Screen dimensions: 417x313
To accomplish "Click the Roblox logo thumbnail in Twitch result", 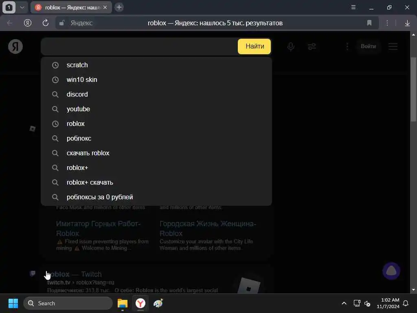I will point(248,286).
